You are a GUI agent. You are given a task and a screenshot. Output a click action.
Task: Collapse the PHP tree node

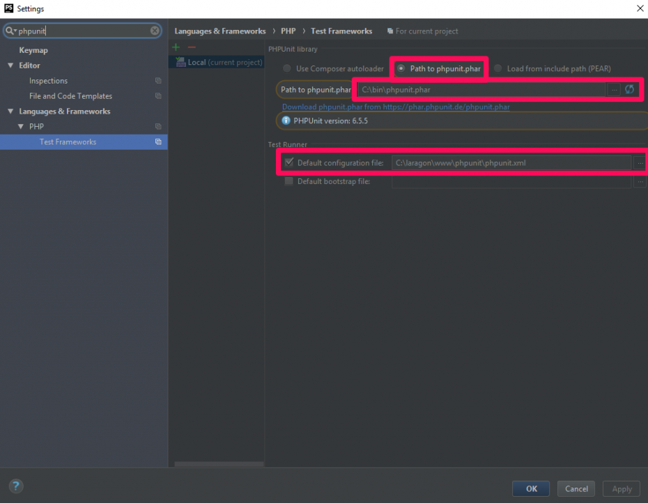21,127
